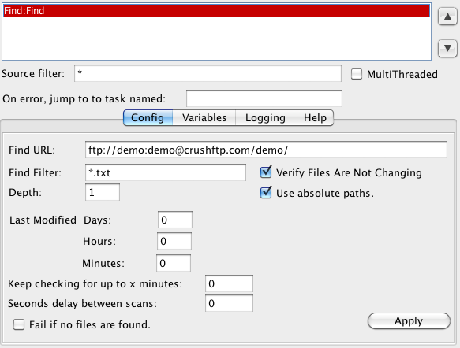
Task: Click the Seconds delay between scans field
Action: (x=229, y=303)
